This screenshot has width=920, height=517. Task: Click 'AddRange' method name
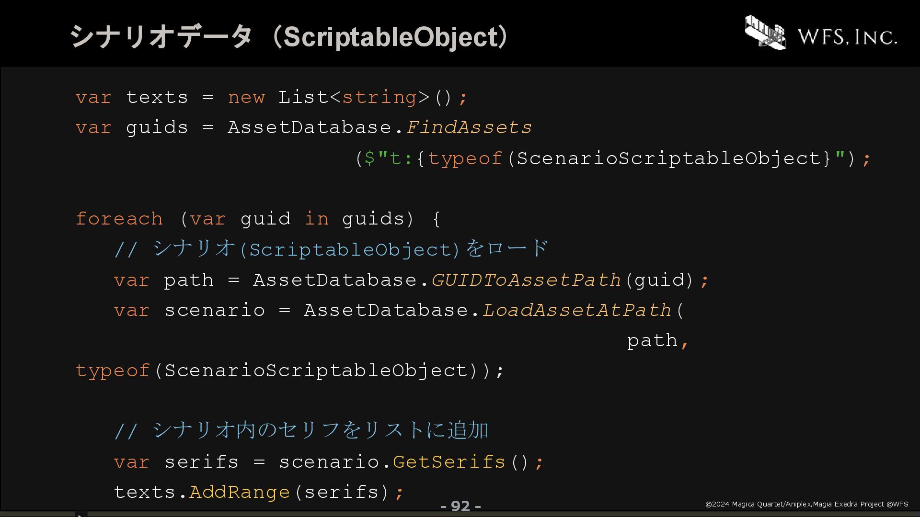tap(240, 493)
